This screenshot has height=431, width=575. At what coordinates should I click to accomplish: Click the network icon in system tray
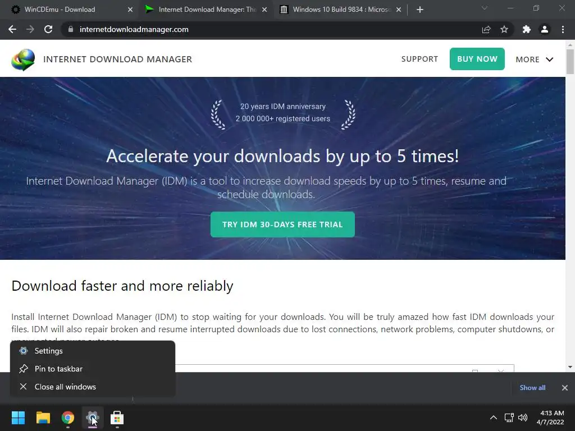point(509,418)
